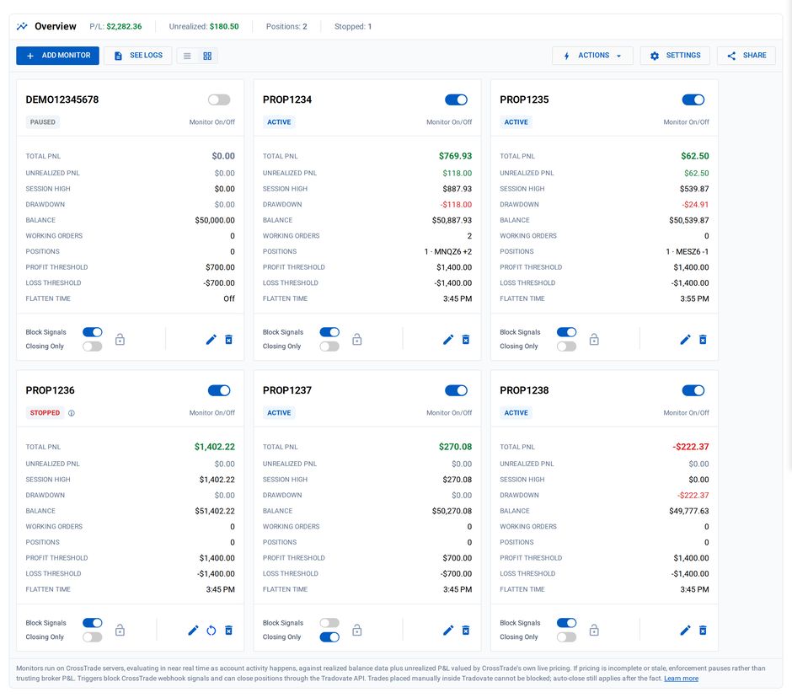Disable Block Signals on DEMO12345678
The width and height of the screenshot is (792, 698).
tap(93, 332)
